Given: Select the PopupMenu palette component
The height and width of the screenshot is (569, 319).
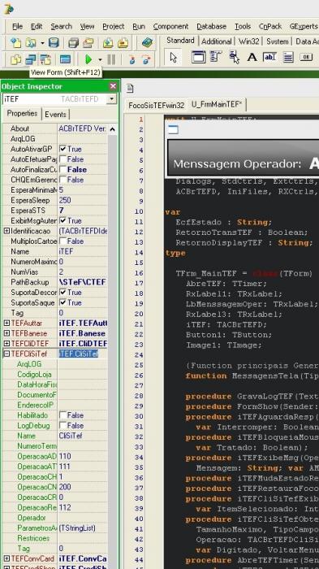Looking at the screenshot, I should 234,57.
